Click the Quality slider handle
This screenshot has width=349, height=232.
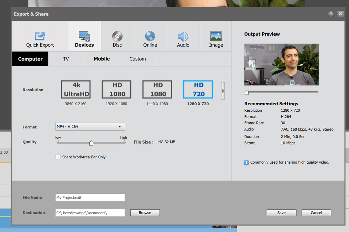91,143
